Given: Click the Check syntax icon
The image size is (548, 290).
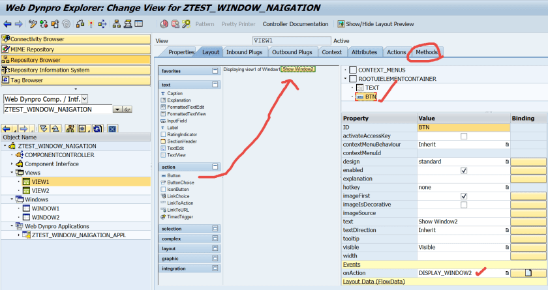Looking at the screenshot, I should [80, 24].
